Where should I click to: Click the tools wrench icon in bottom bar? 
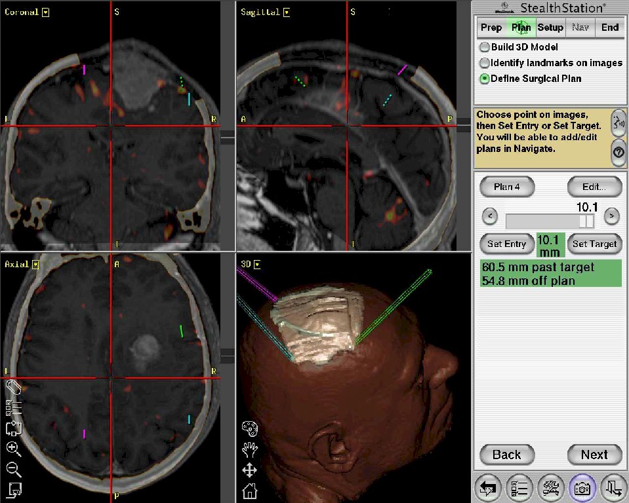pyautogui.click(x=550, y=487)
